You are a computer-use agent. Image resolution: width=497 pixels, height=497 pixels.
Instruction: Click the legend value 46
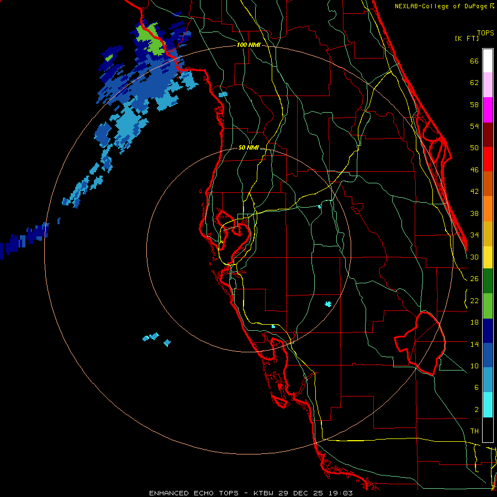(474, 170)
